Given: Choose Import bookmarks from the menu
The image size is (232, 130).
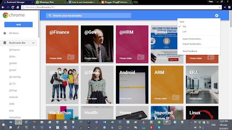Looking at the screenshot, I should (x=199, y=44).
